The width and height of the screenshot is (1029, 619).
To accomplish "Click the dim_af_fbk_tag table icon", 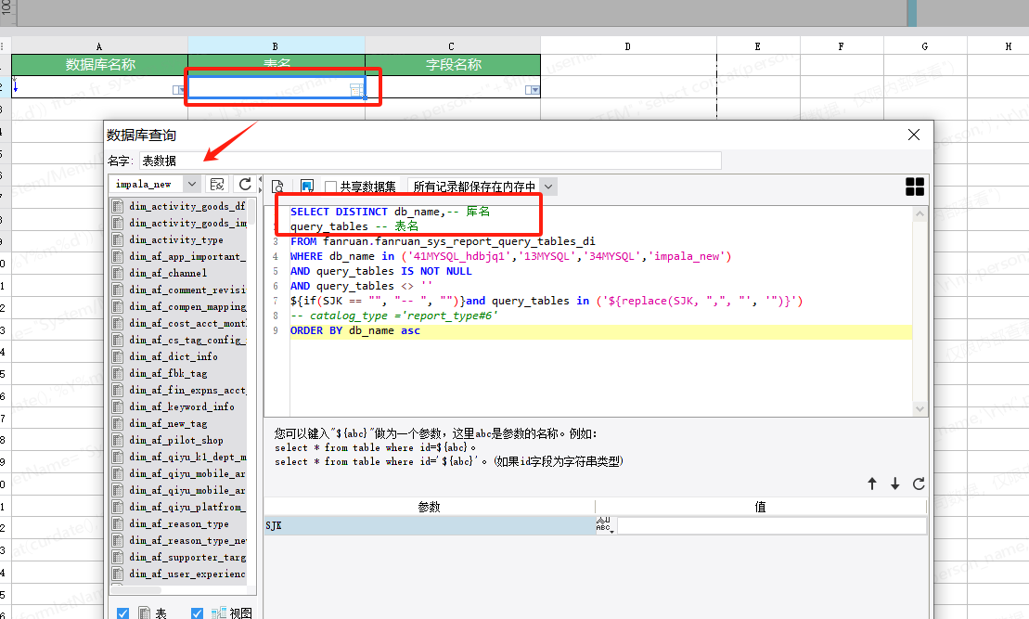I will click(x=118, y=373).
